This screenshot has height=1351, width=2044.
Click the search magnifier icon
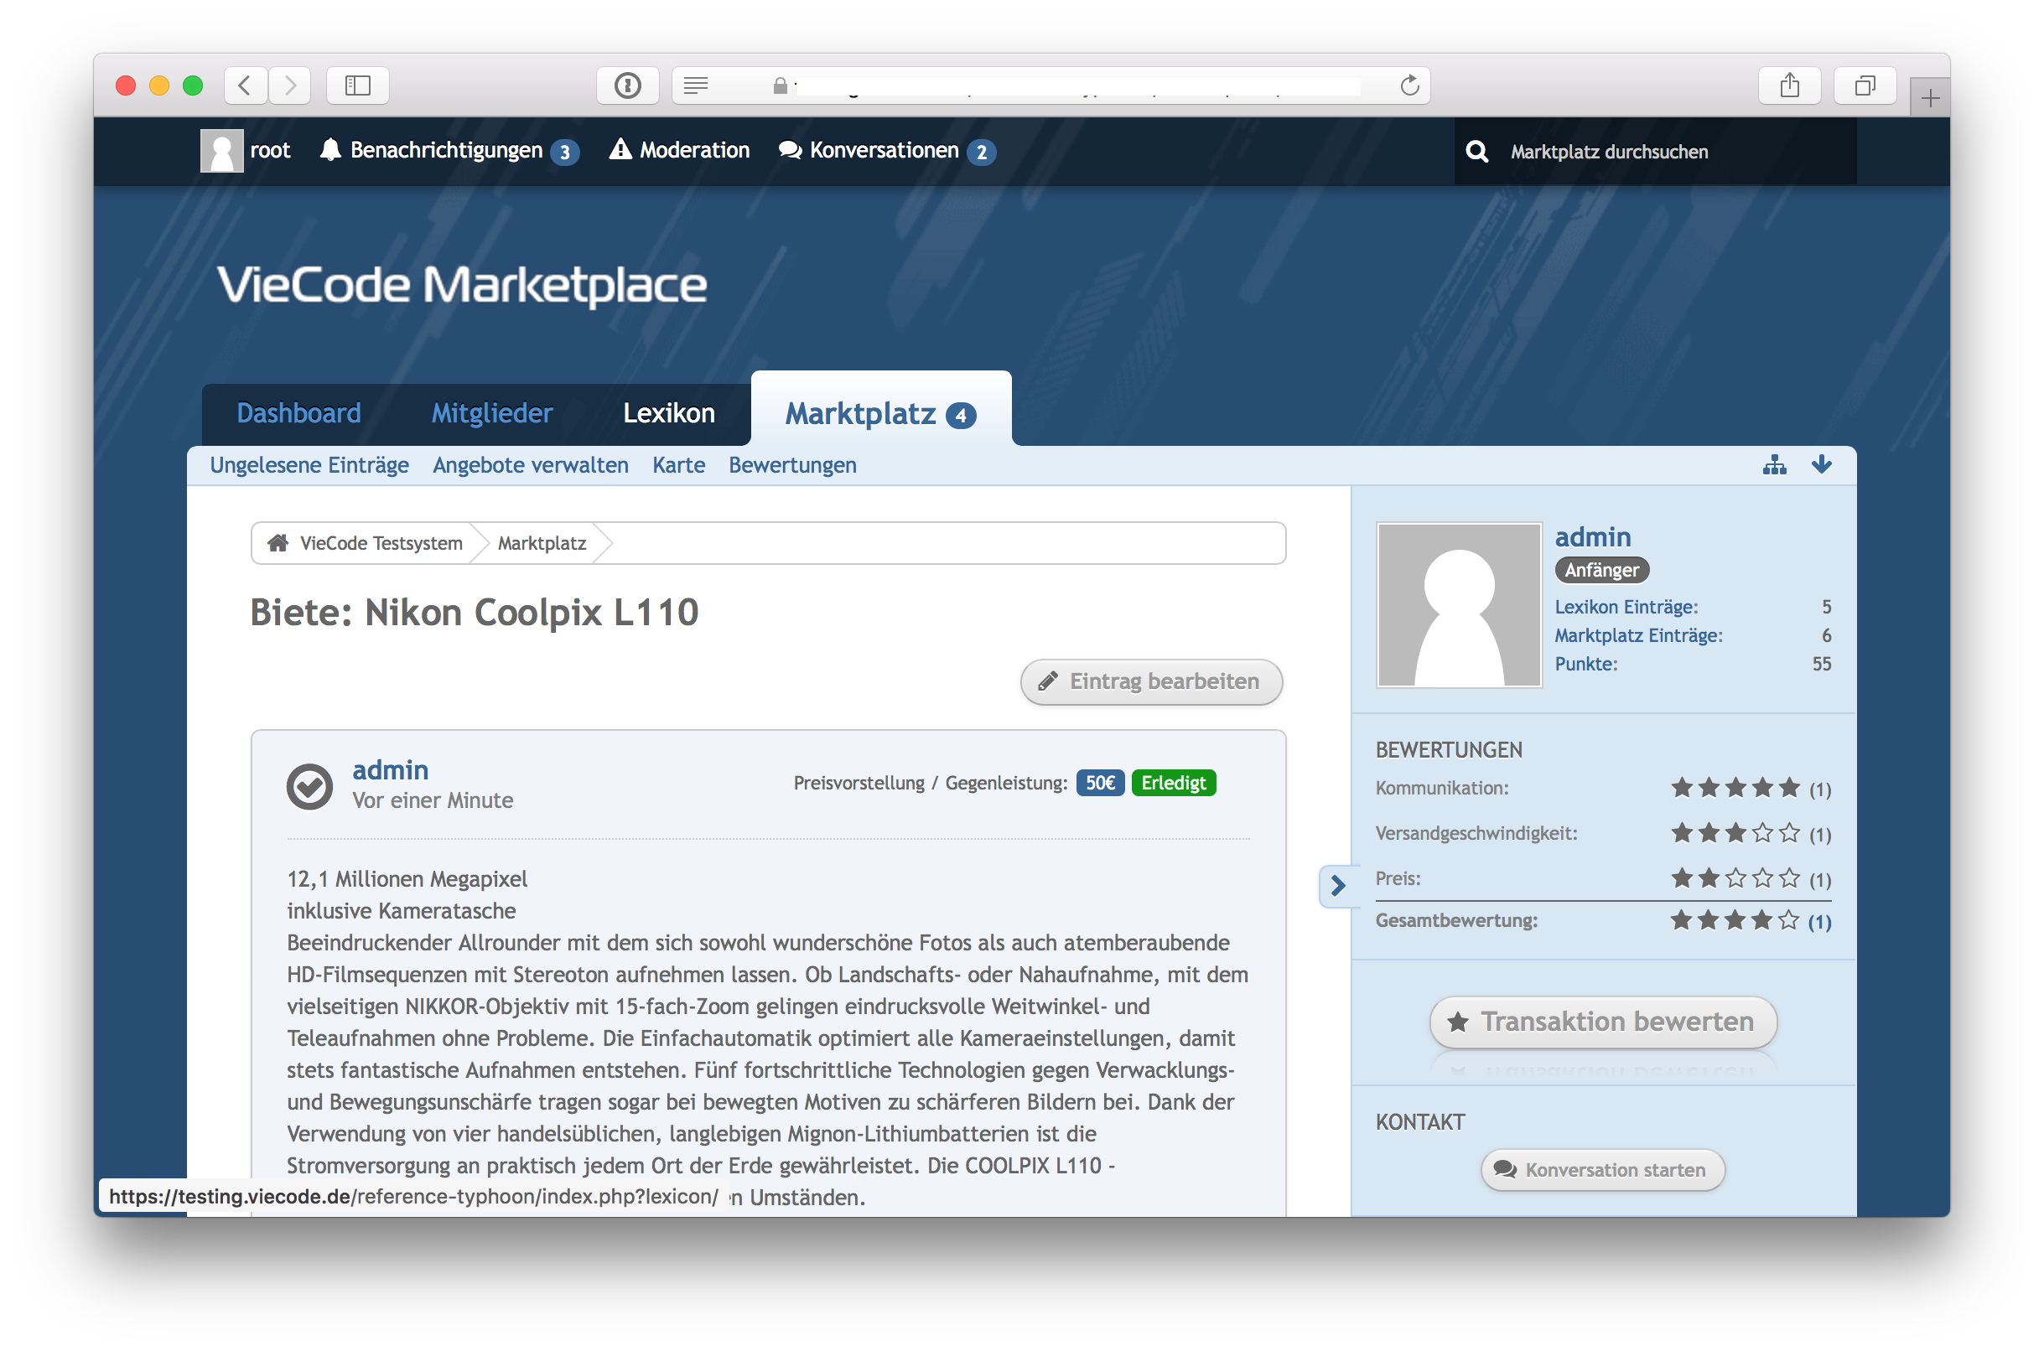pos(1477,152)
